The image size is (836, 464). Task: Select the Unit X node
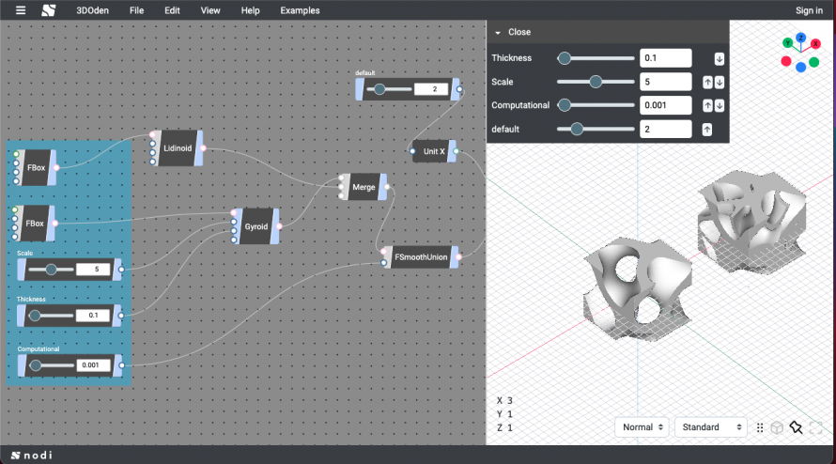[433, 151]
